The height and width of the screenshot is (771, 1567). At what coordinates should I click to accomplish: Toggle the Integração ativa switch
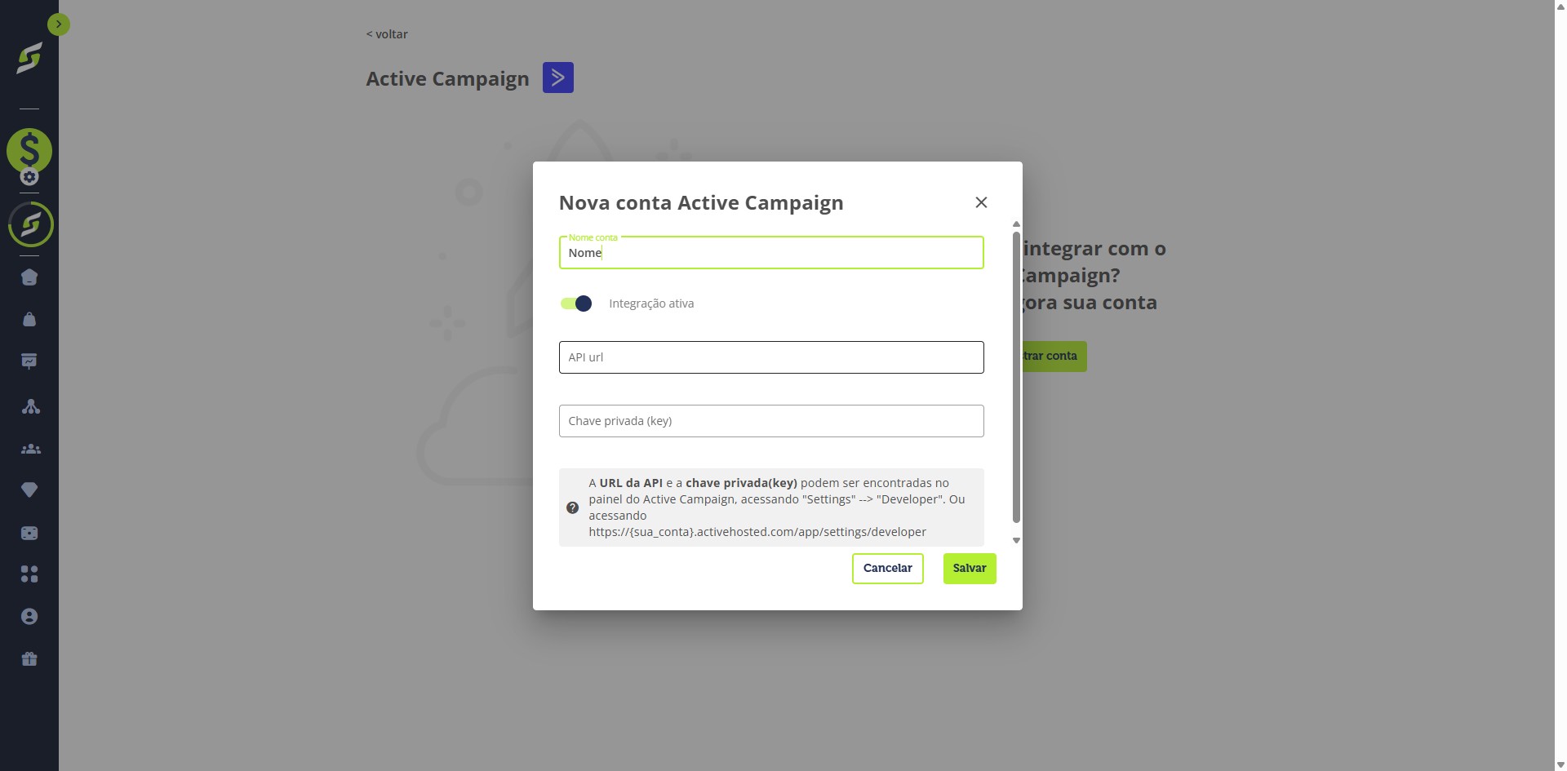[x=576, y=304]
